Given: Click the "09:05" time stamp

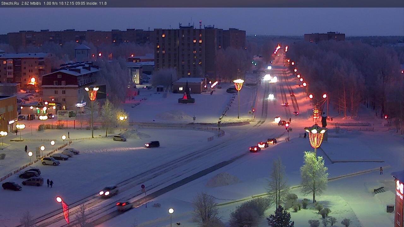Looking at the screenshot, I should tap(80, 3).
